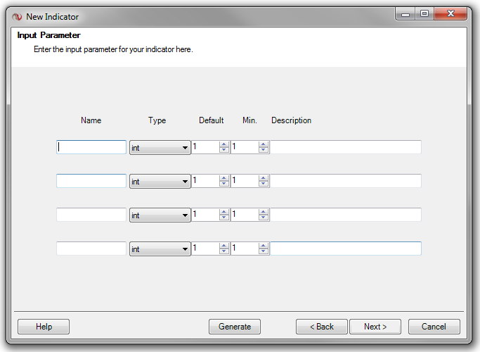This screenshot has height=352, width=480.
Task: Open the first row Type dropdown
Action: click(160, 147)
